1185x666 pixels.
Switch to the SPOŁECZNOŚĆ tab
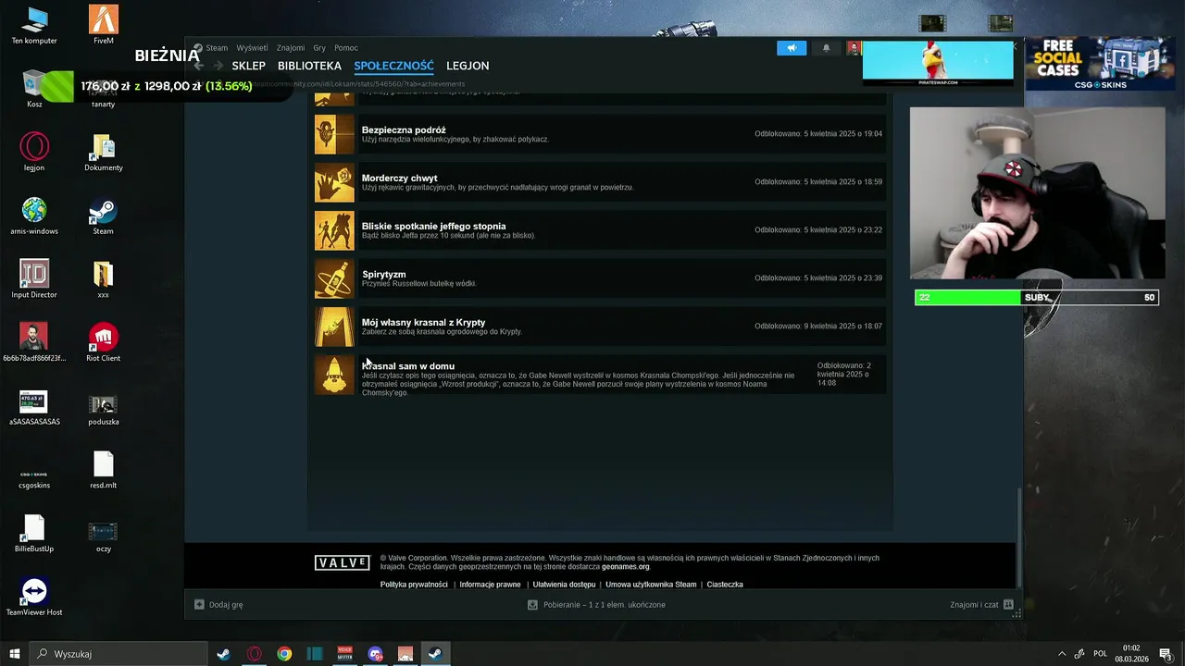coord(393,66)
